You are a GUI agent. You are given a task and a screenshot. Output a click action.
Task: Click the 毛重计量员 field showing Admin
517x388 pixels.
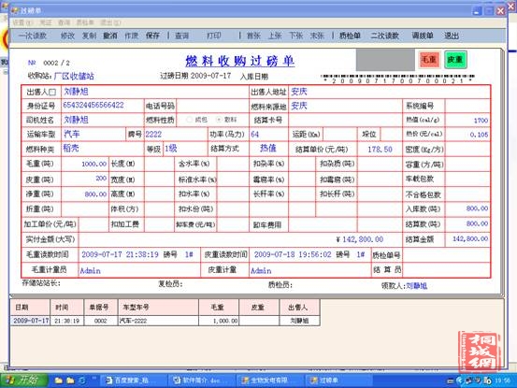tap(139, 270)
